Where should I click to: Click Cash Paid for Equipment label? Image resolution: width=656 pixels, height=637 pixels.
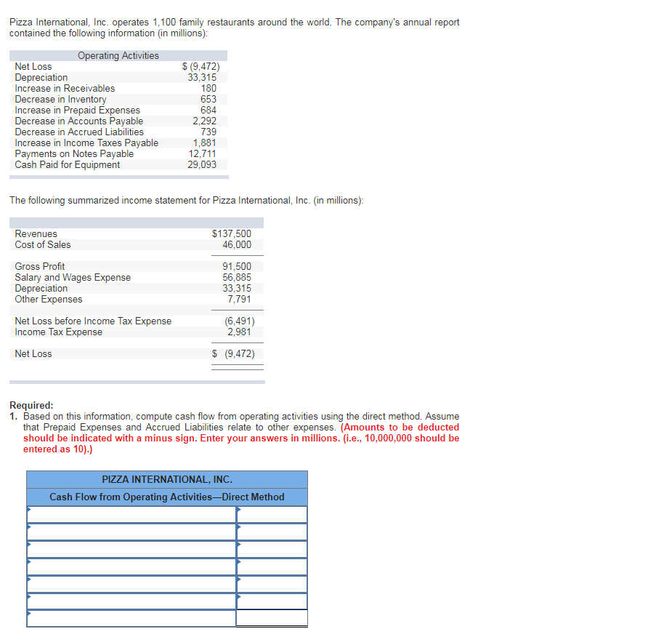68,164
